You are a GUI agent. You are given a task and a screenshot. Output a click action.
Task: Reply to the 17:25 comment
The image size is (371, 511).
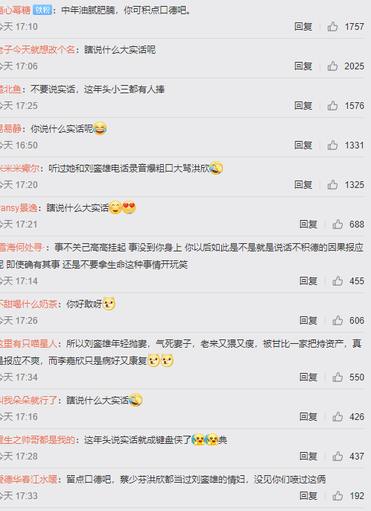tap(303, 106)
